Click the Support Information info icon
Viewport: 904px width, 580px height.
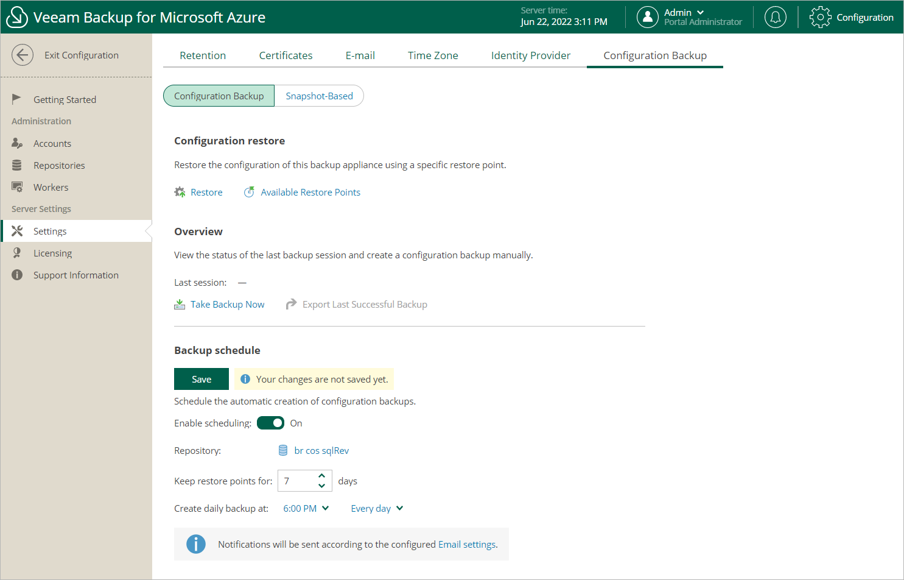[17, 275]
